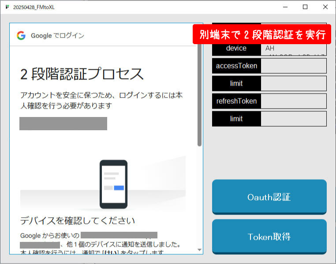Maximize the 20250428_FMtoXL window
The height and width of the screenshot is (264, 336).
pos(305,7)
